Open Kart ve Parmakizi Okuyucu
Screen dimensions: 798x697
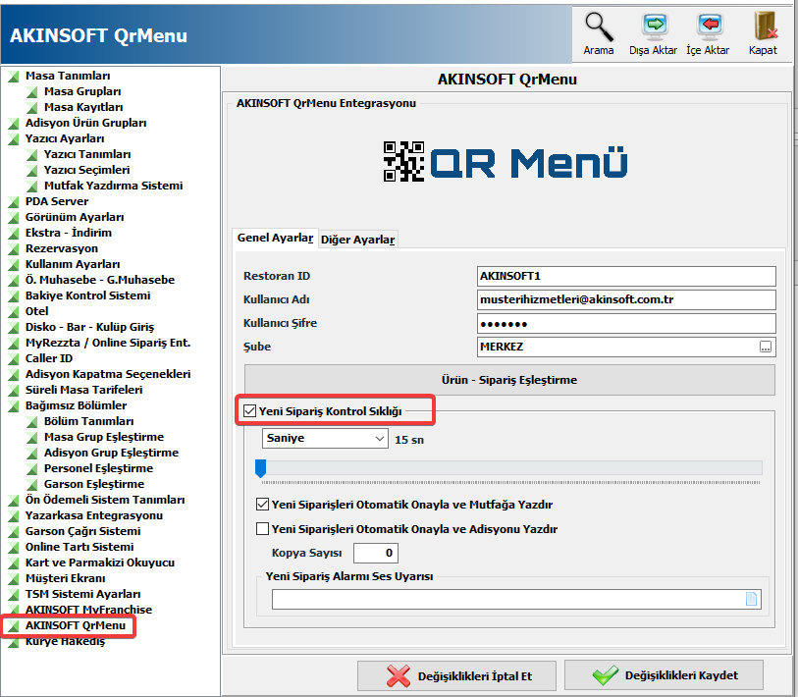coord(100,563)
